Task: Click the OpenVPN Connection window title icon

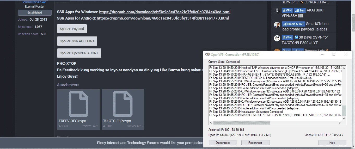Action: (x=207, y=55)
